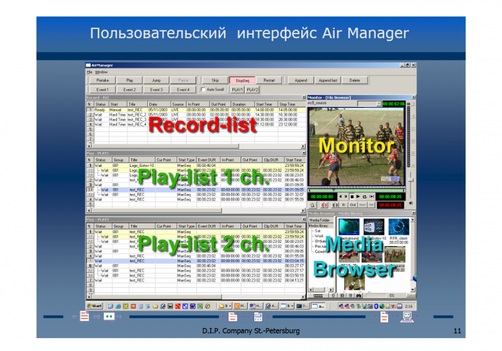Click the small square icon in Media Browser toolbar
502x351 pixels.
tap(333, 295)
